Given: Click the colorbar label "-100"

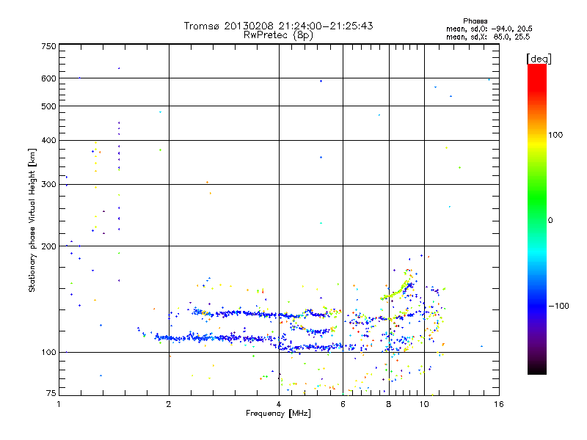Looking at the screenshot, I should tap(558, 306).
